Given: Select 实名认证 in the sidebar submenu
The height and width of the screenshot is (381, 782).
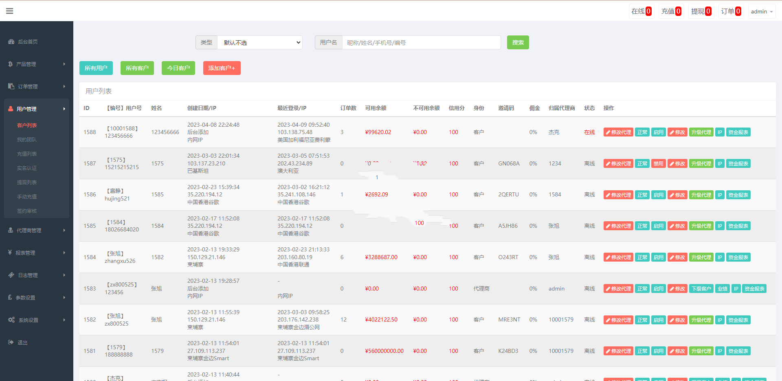Looking at the screenshot, I should pos(27,168).
